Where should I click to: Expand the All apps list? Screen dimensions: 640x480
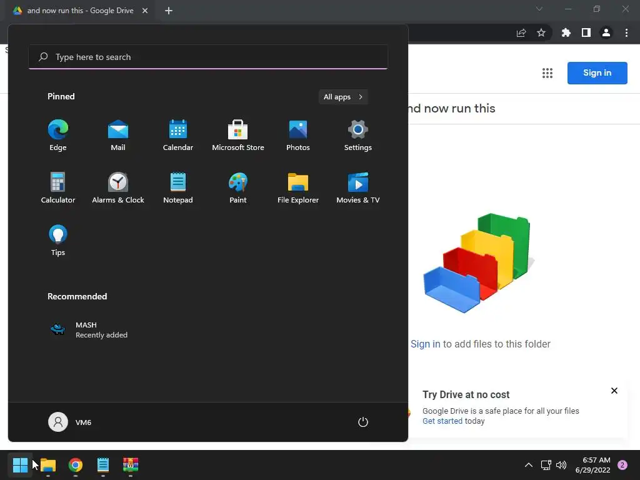pyautogui.click(x=343, y=97)
